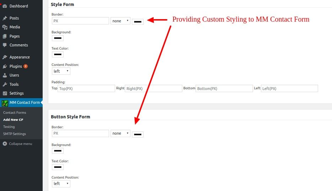The height and width of the screenshot is (191, 332).
Task: Open the Testing submenu link
Action: click(9, 127)
